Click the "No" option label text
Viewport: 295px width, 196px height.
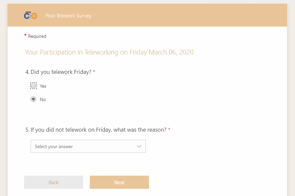tap(43, 99)
